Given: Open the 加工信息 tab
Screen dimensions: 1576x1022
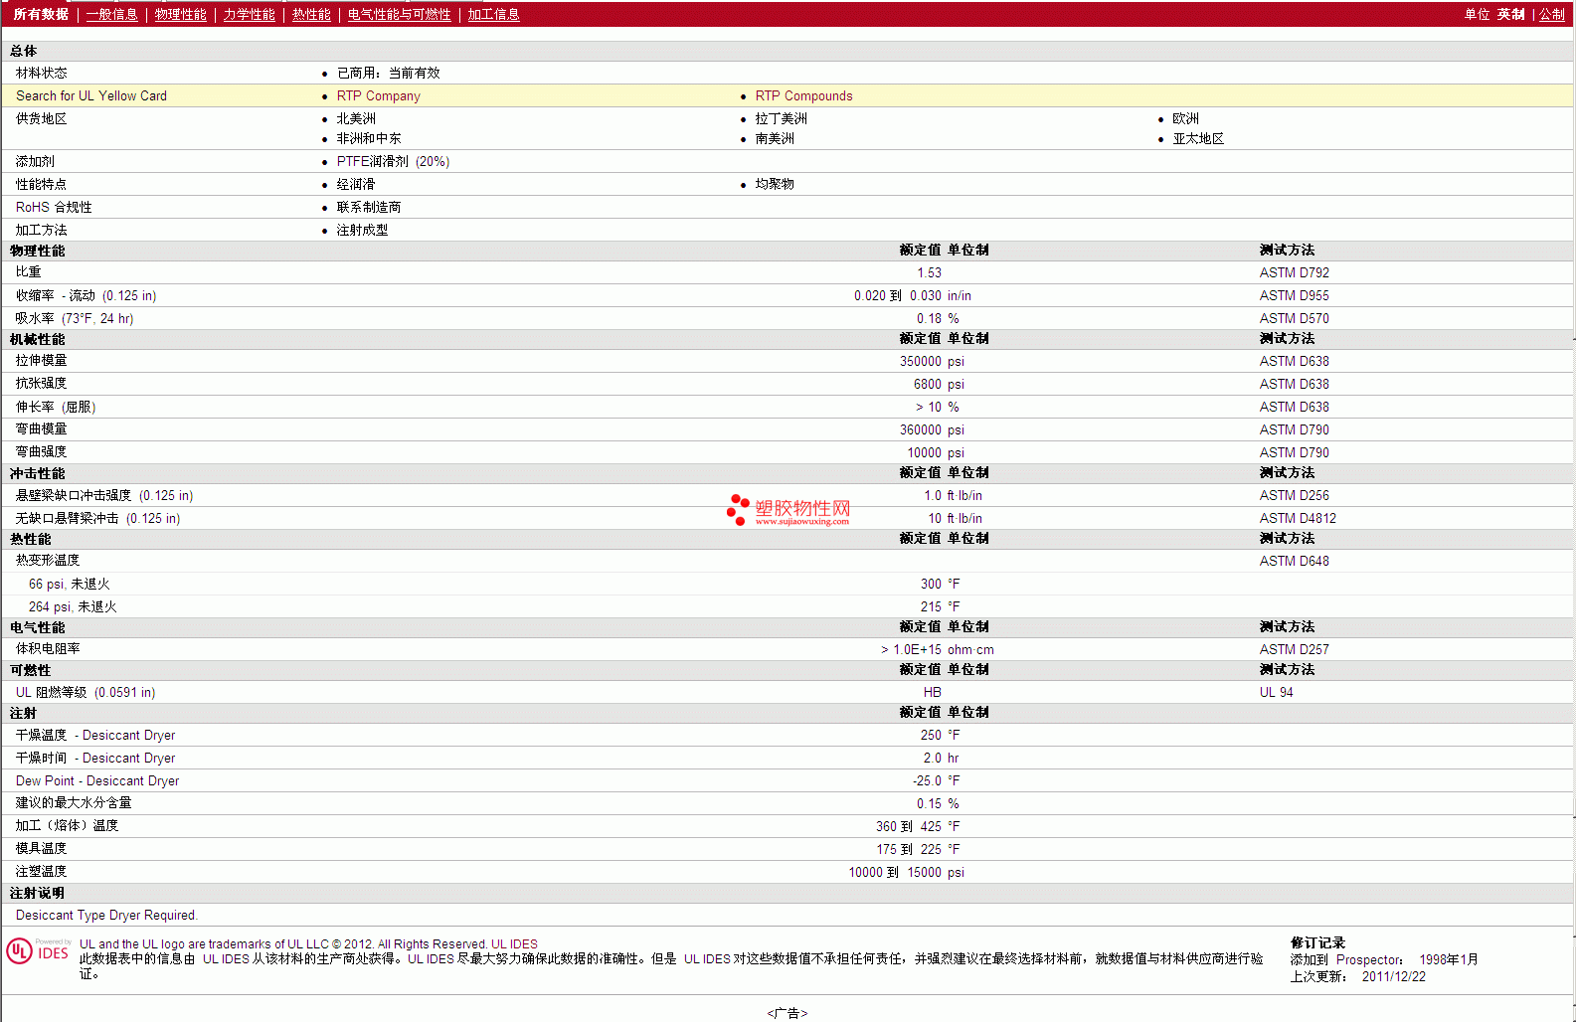Looking at the screenshot, I should 493,14.
